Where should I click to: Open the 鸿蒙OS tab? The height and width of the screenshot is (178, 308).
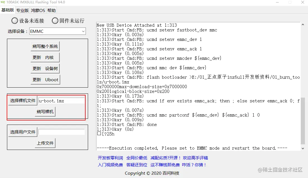pos(38,10)
